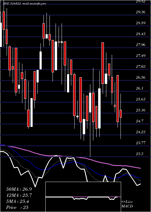Click the 27.96 price axis label
This screenshot has height=212, width=151.
point(141,45)
